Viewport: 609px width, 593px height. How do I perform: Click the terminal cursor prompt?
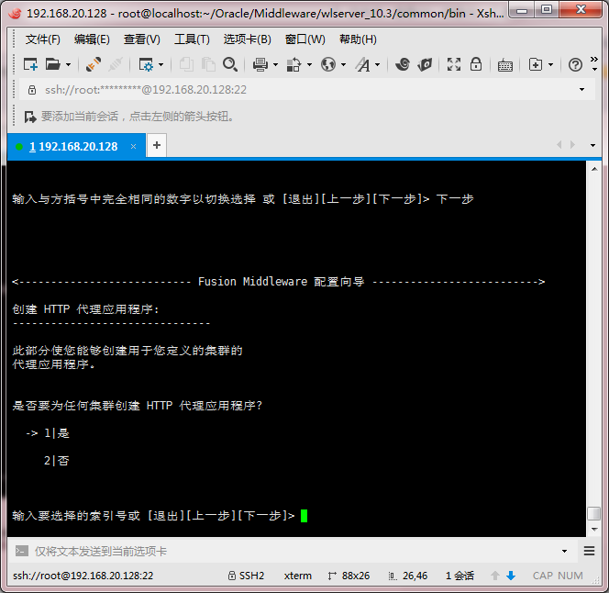coord(304,516)
